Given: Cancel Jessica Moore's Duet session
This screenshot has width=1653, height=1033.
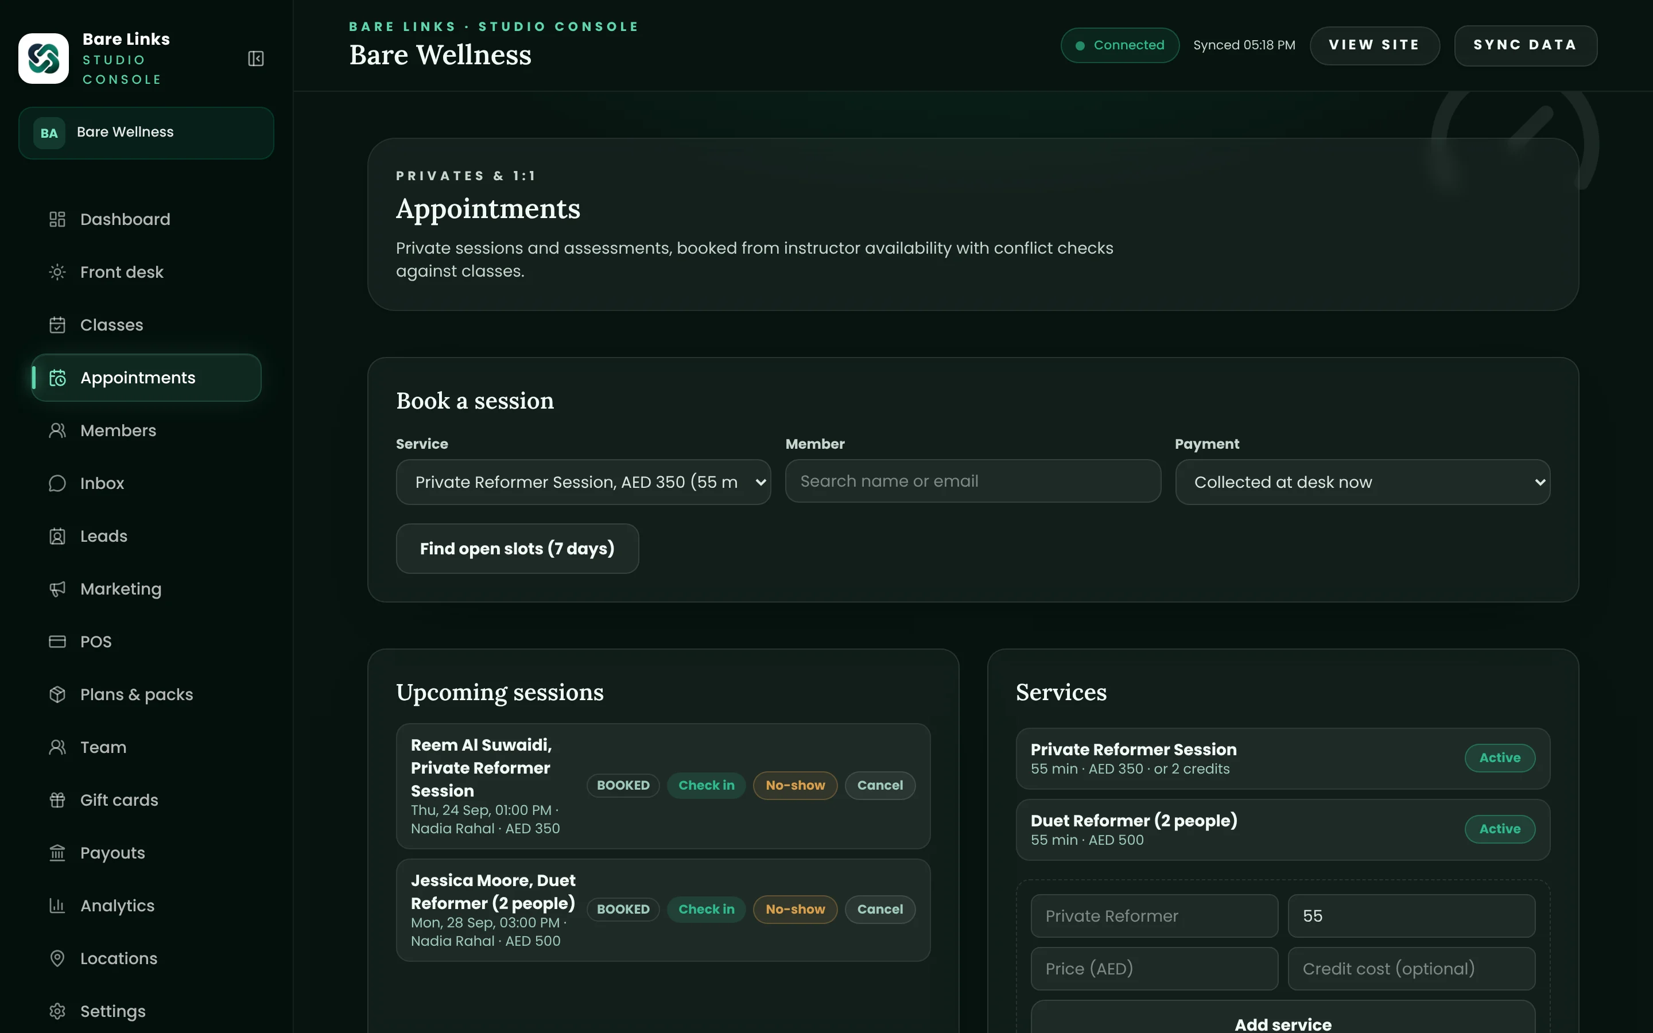Looking at the screenshot, I should (x=880, y=910).
